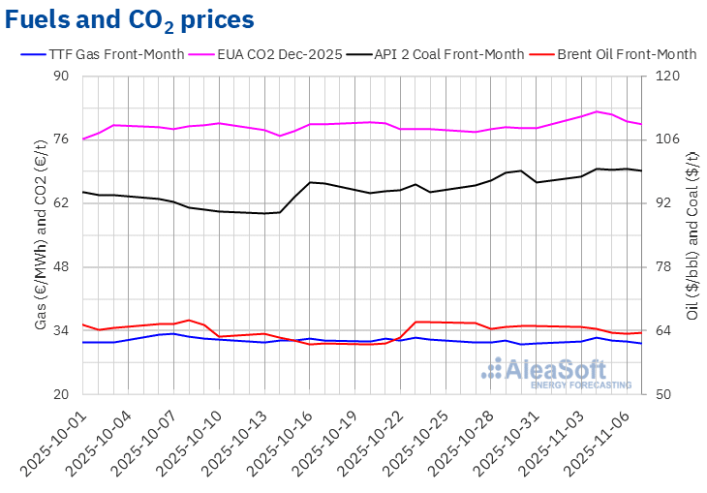
Task: Click the right axis title Oil and Coal
Action: 692,235
